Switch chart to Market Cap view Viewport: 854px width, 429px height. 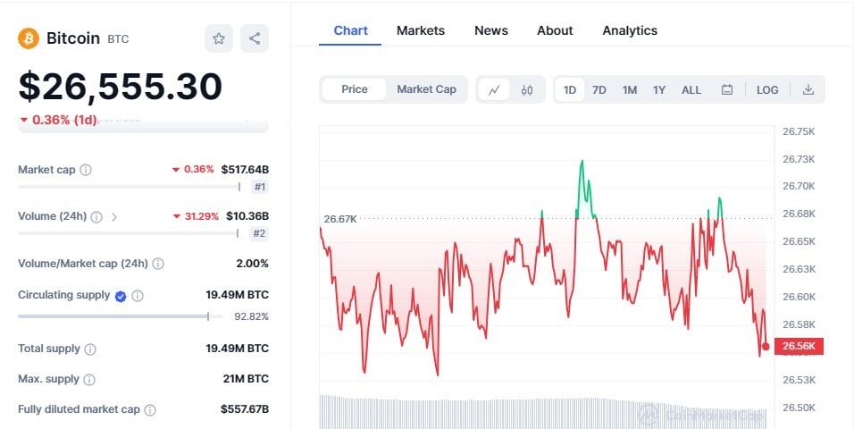click(426, 89)
